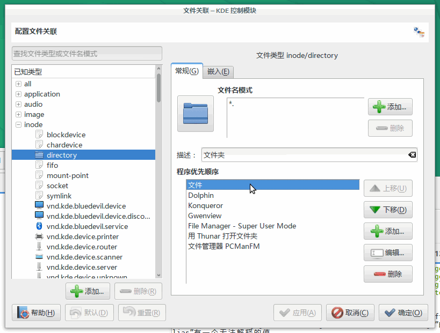Click 添加... beside the application order list
Image resolution: width=440 pixels, height=333 pixels.
click(388, 231)
